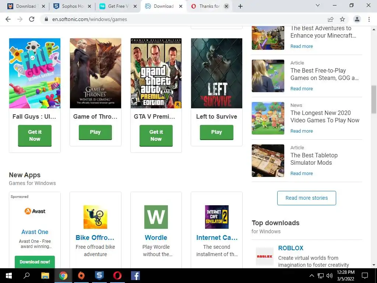Open the Fall Guys title text
The width and height of the screenshot is (377, 283).
pos(34,116)
